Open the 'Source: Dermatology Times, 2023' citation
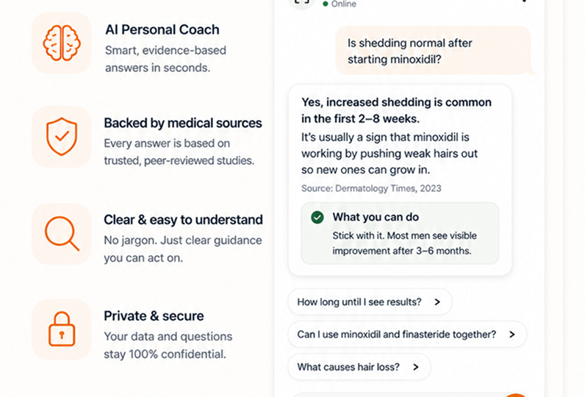Image resolution: width=585 pixels, height=397 pixels. 371,188
